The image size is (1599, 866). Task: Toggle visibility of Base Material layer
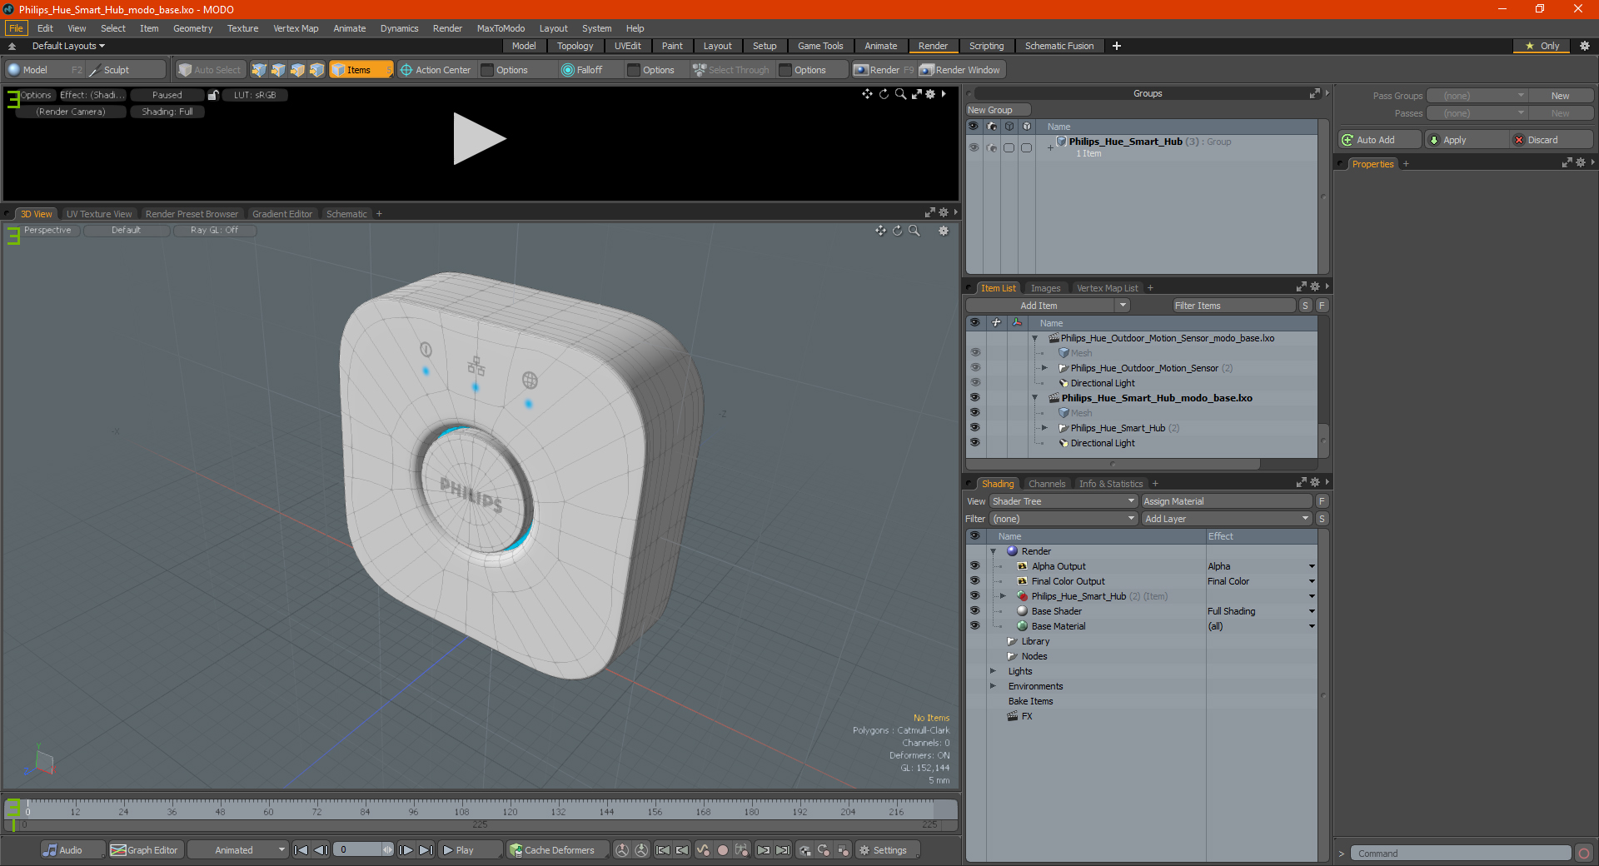pyautogui.click(x=974, y=626)
